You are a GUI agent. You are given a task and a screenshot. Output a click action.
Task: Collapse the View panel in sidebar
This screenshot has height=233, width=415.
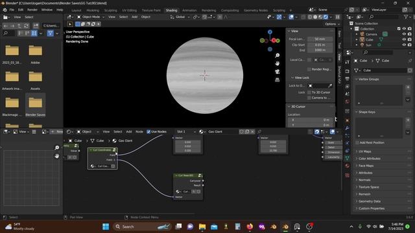click(289, 31)
